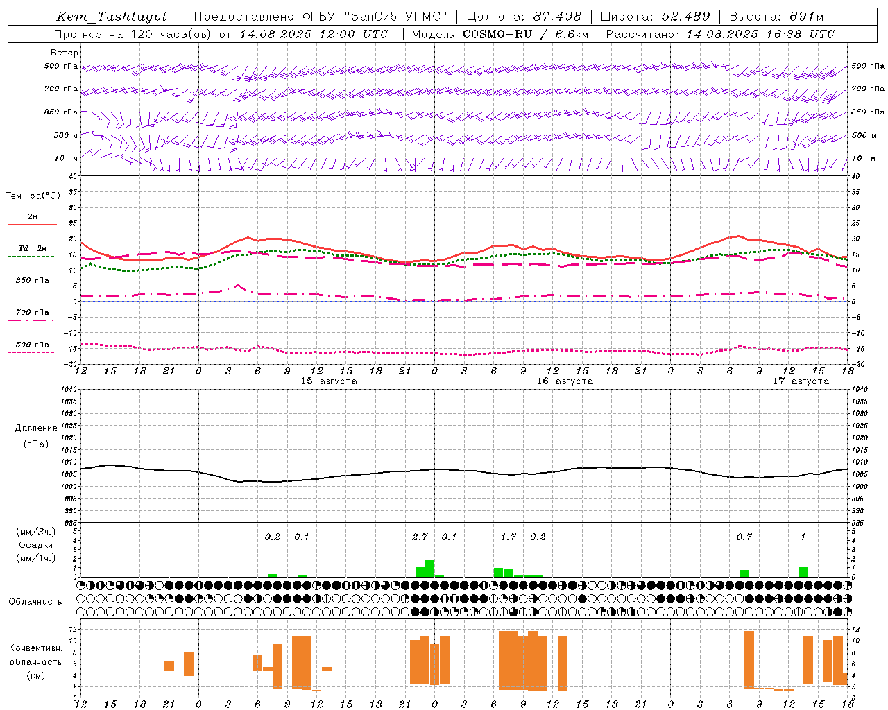Click the 'Ветер' panel label
This screenshot has height=710, width=888.
click(65, 53)
